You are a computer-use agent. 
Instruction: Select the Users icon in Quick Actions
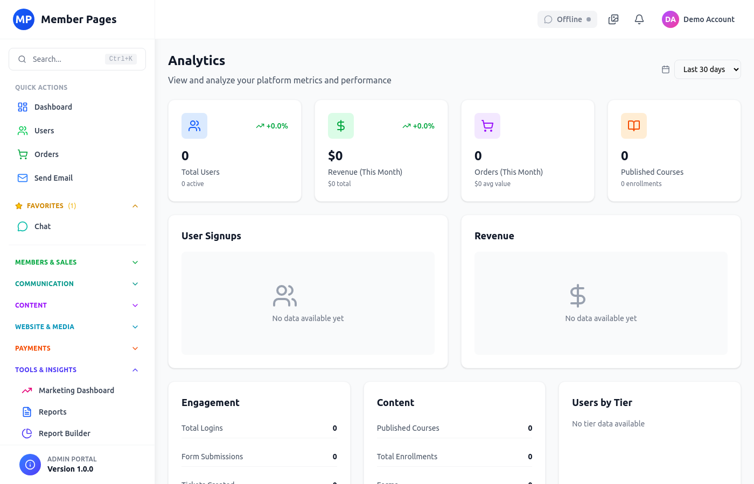(x=22, y=130)
